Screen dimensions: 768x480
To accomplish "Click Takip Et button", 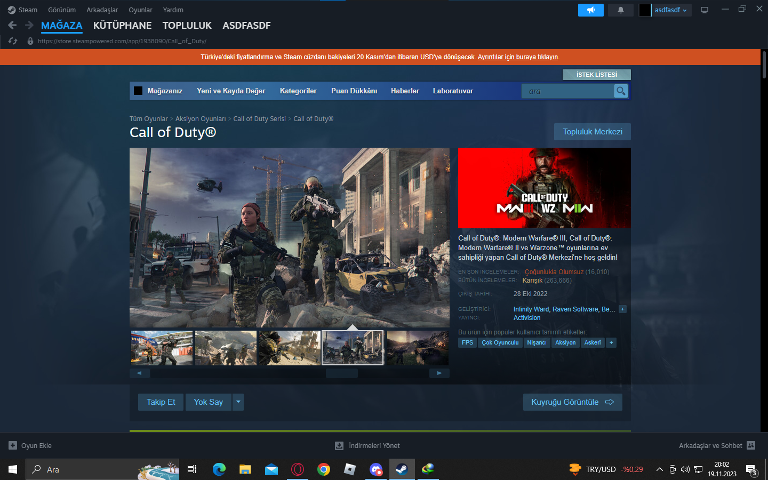I will click(161, 402).
